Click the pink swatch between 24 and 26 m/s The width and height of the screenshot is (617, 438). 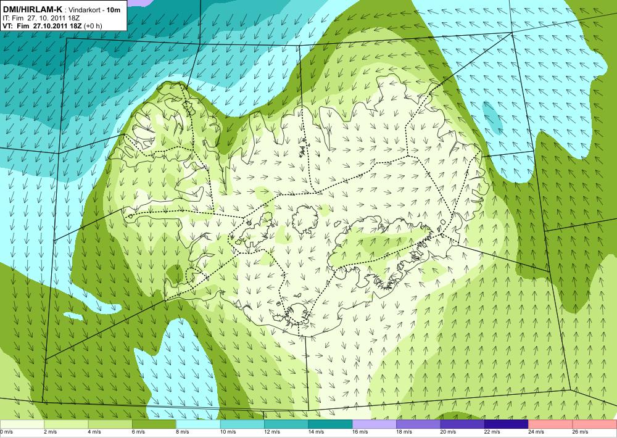pyautogui.click(x=550, y=424)
